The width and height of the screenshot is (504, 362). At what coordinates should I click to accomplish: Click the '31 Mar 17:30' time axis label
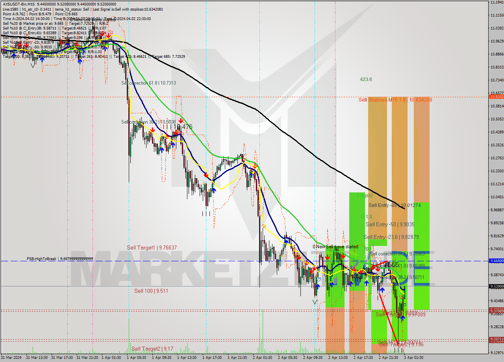[62, 358]
